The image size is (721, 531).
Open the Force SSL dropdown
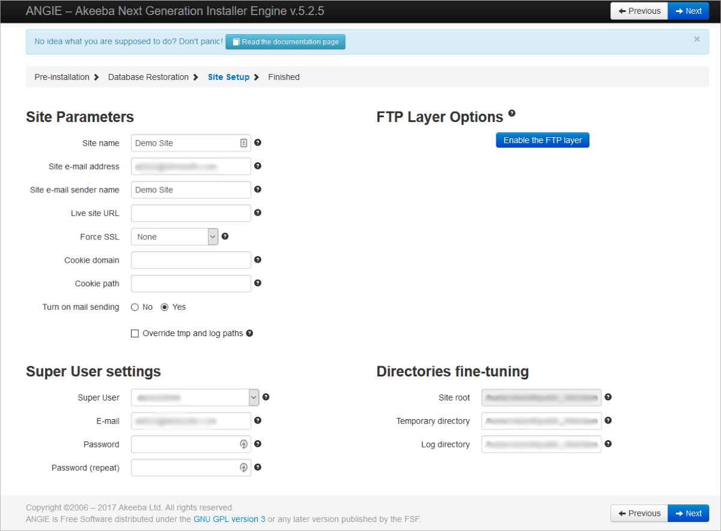click(174, 237)
